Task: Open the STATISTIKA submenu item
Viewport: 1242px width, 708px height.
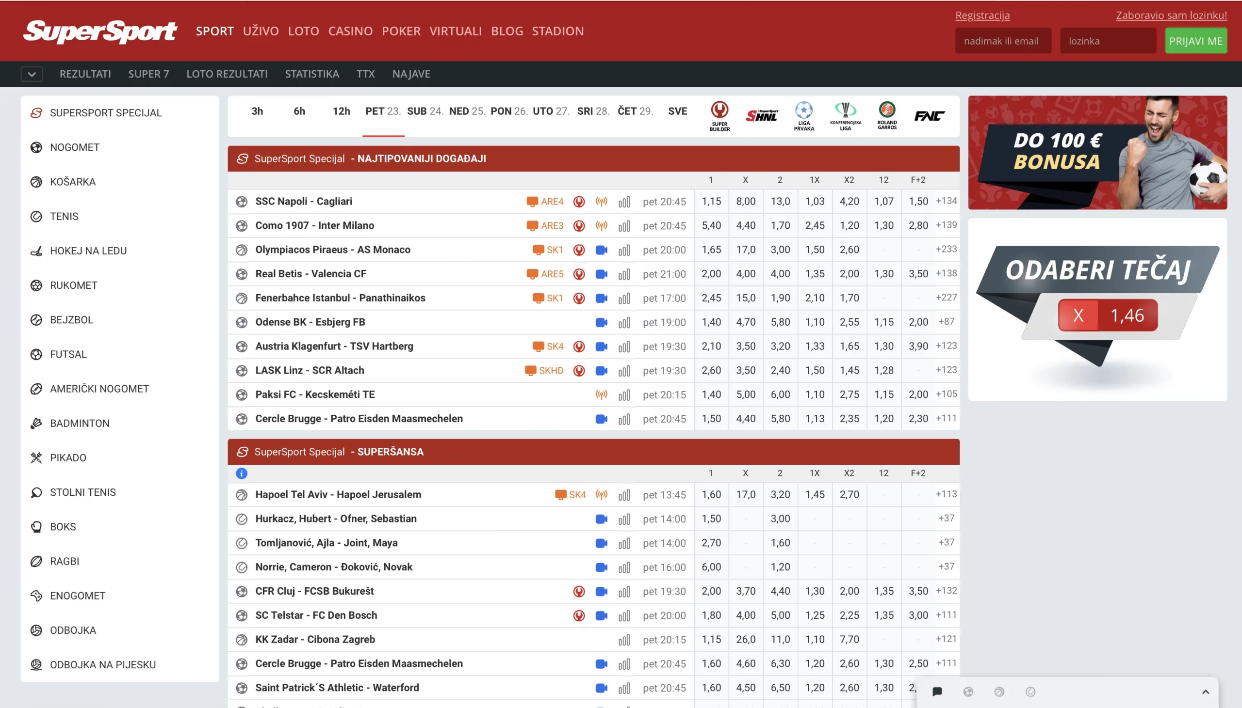Action: point(312,74)
